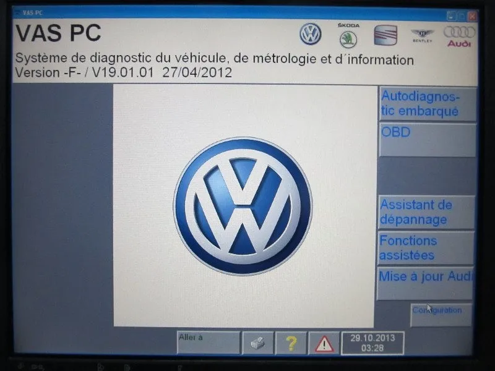495x371 pixels.
Task: Open Autodiagnostic embarqué mode
Action: pos(428,104)
